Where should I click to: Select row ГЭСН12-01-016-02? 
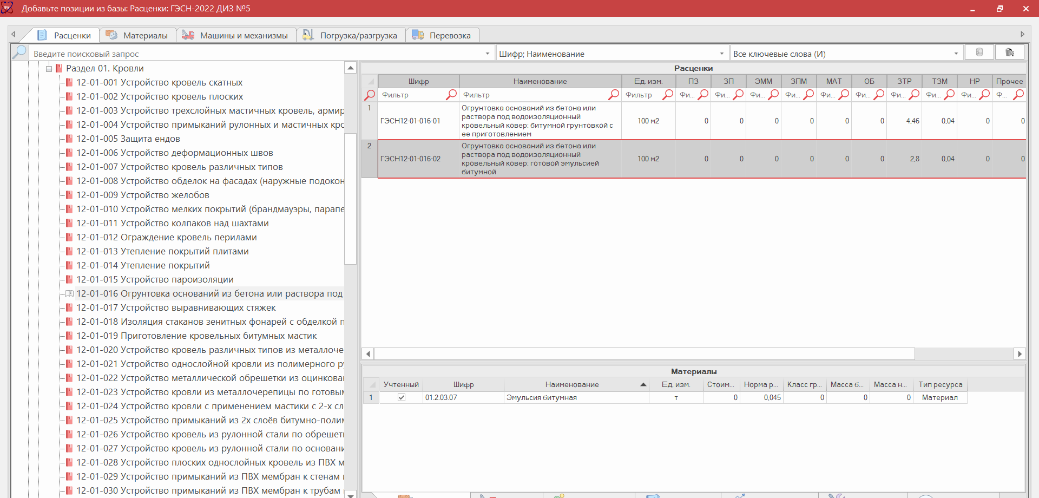pos(694,159)
